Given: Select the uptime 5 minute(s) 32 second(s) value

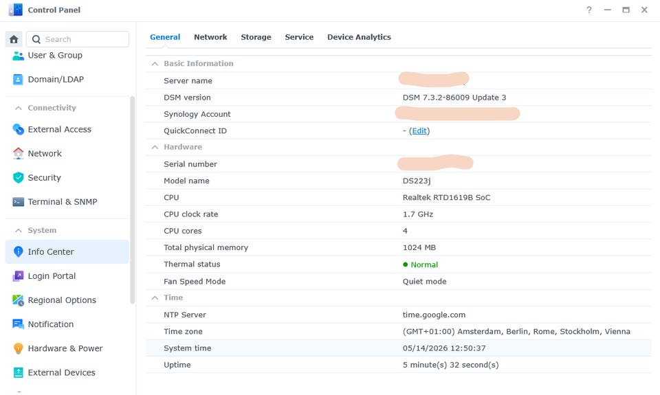Looking at the screenshot, I should (450, 365).
